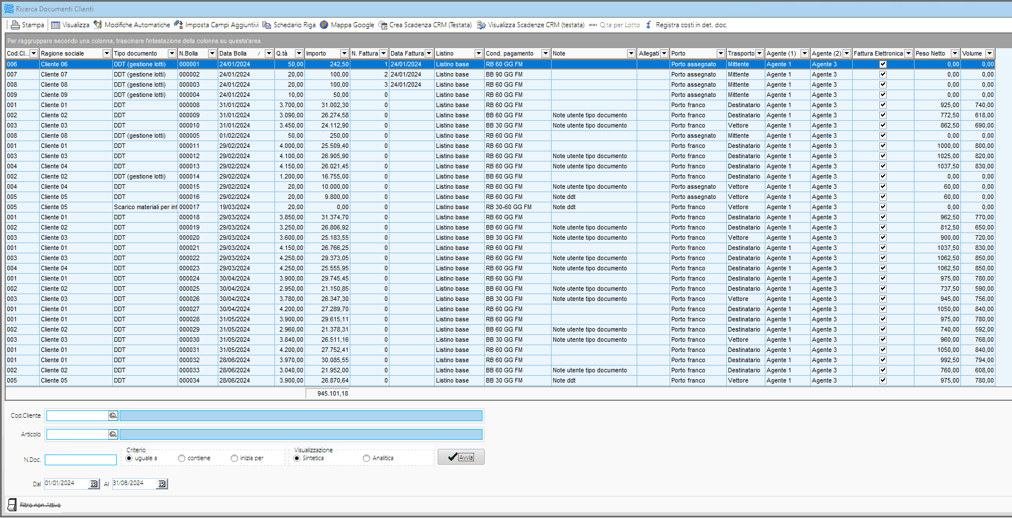The image size is (1012, 518).
Task: Open the Al date calendar picker
Action: pos(162,484)
